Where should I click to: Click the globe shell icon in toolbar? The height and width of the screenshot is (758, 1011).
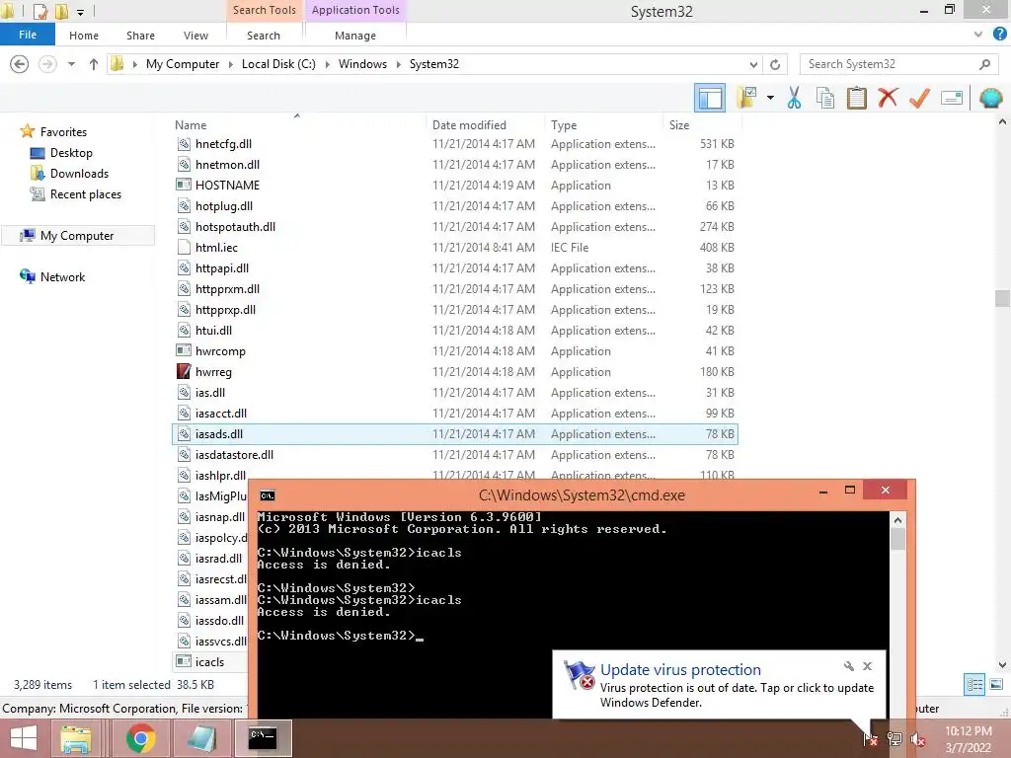(x=990, y=98)
